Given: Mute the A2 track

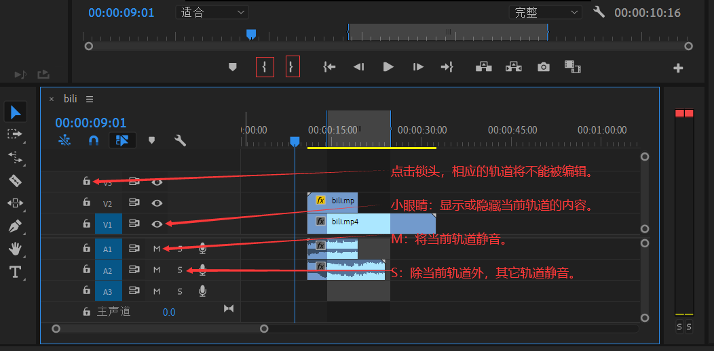Looking at the screenshot, I should point(157,270).
